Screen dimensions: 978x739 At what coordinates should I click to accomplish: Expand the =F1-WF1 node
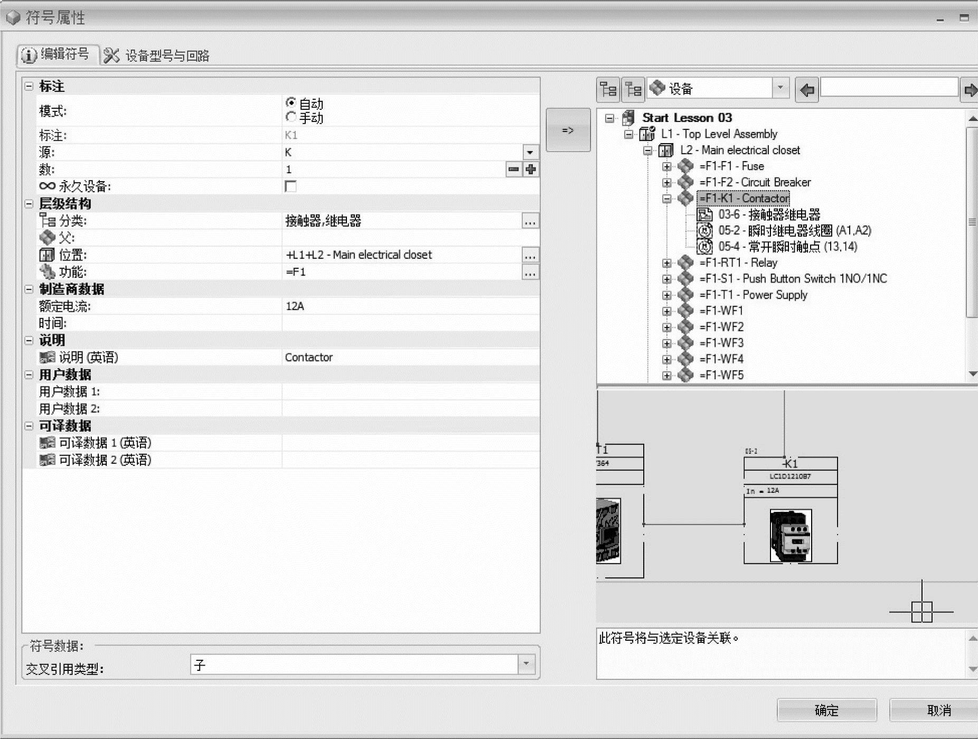667,311
